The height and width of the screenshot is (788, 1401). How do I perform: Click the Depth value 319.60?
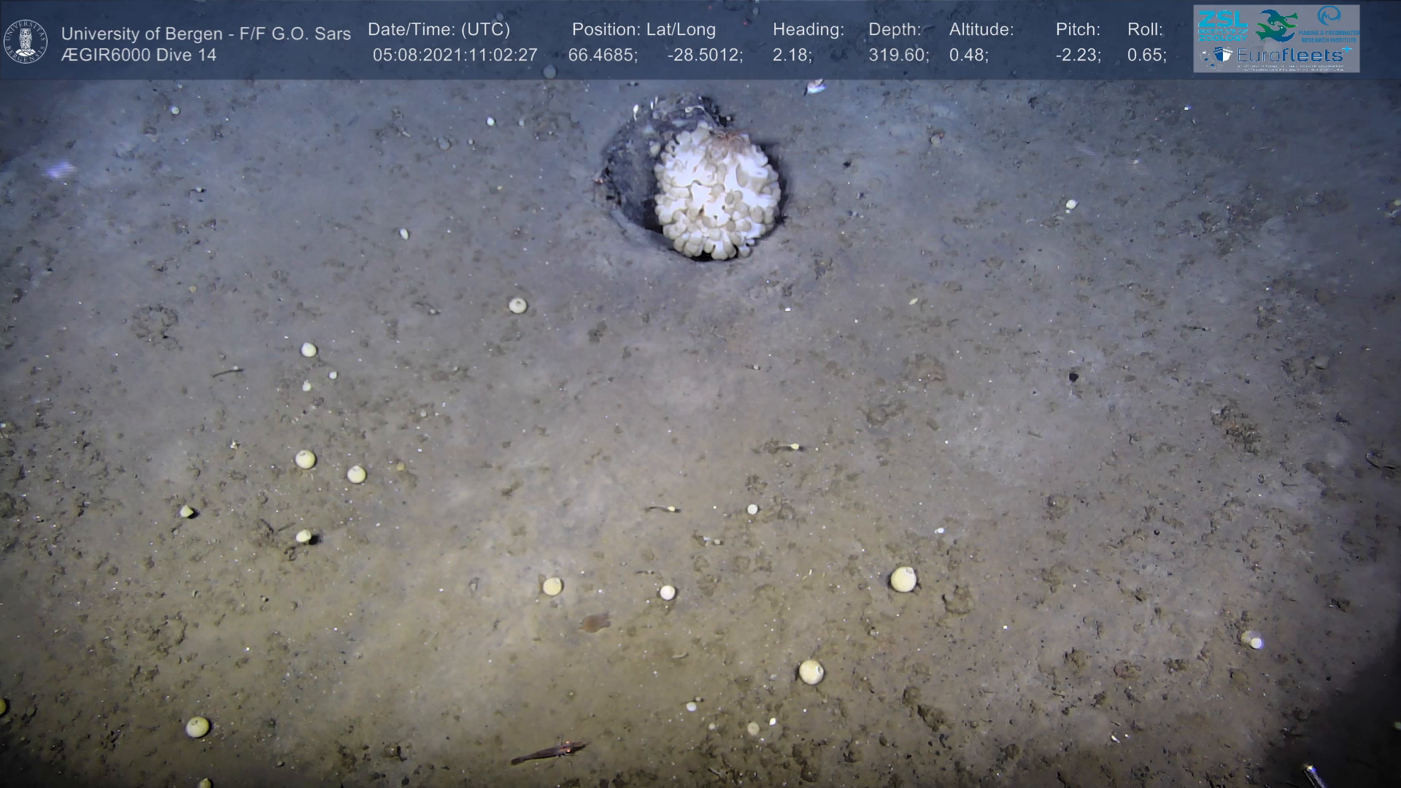[x=898, y=55]
